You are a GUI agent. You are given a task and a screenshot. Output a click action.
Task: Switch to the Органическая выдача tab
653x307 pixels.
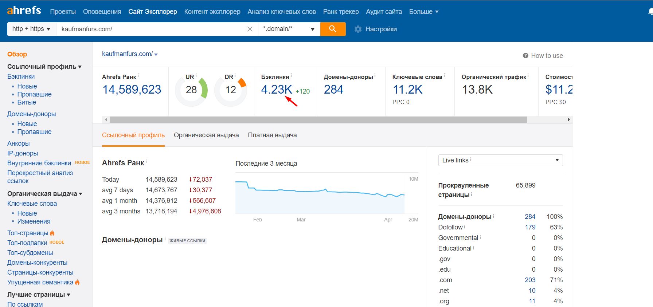206,135
